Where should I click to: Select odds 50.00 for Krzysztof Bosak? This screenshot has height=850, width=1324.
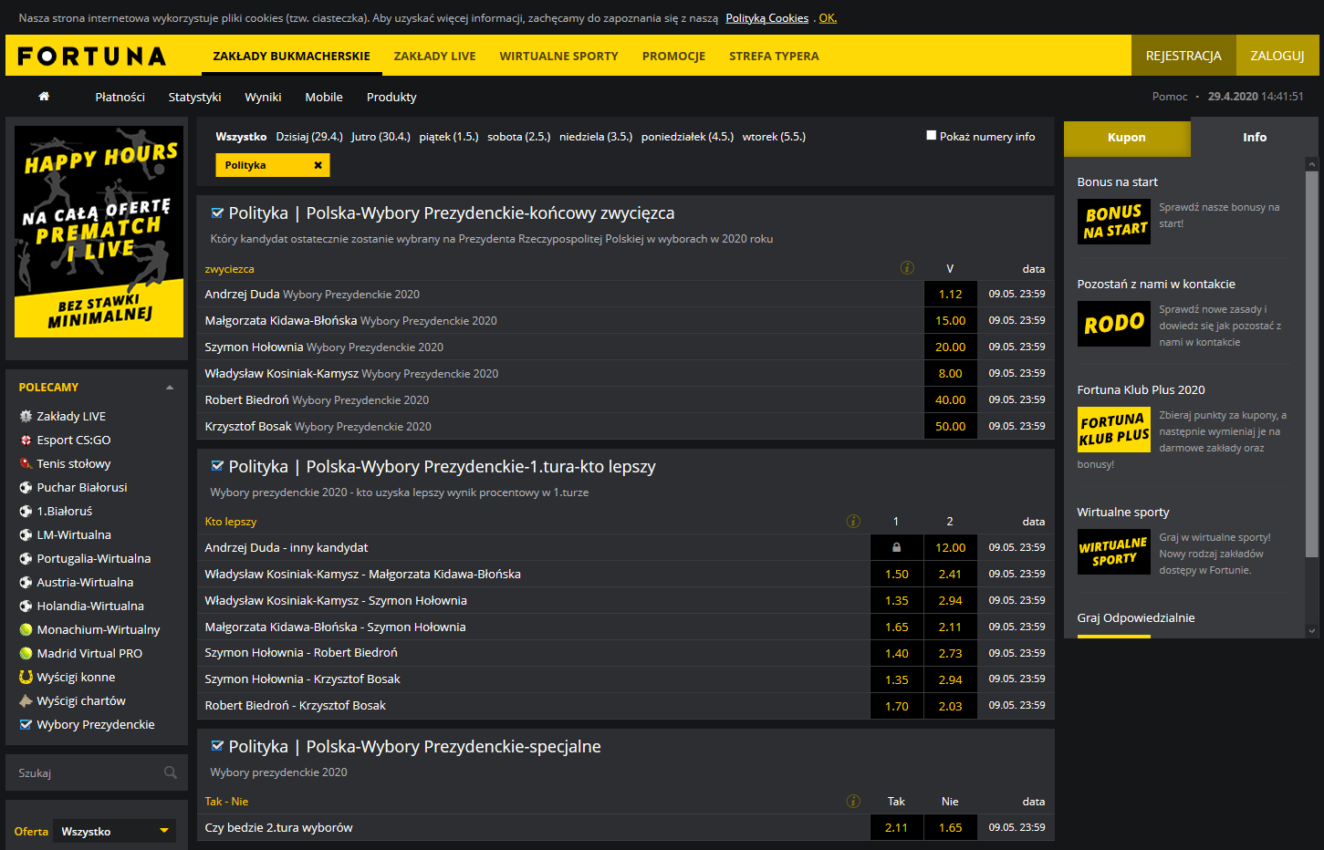coord(950,427)
